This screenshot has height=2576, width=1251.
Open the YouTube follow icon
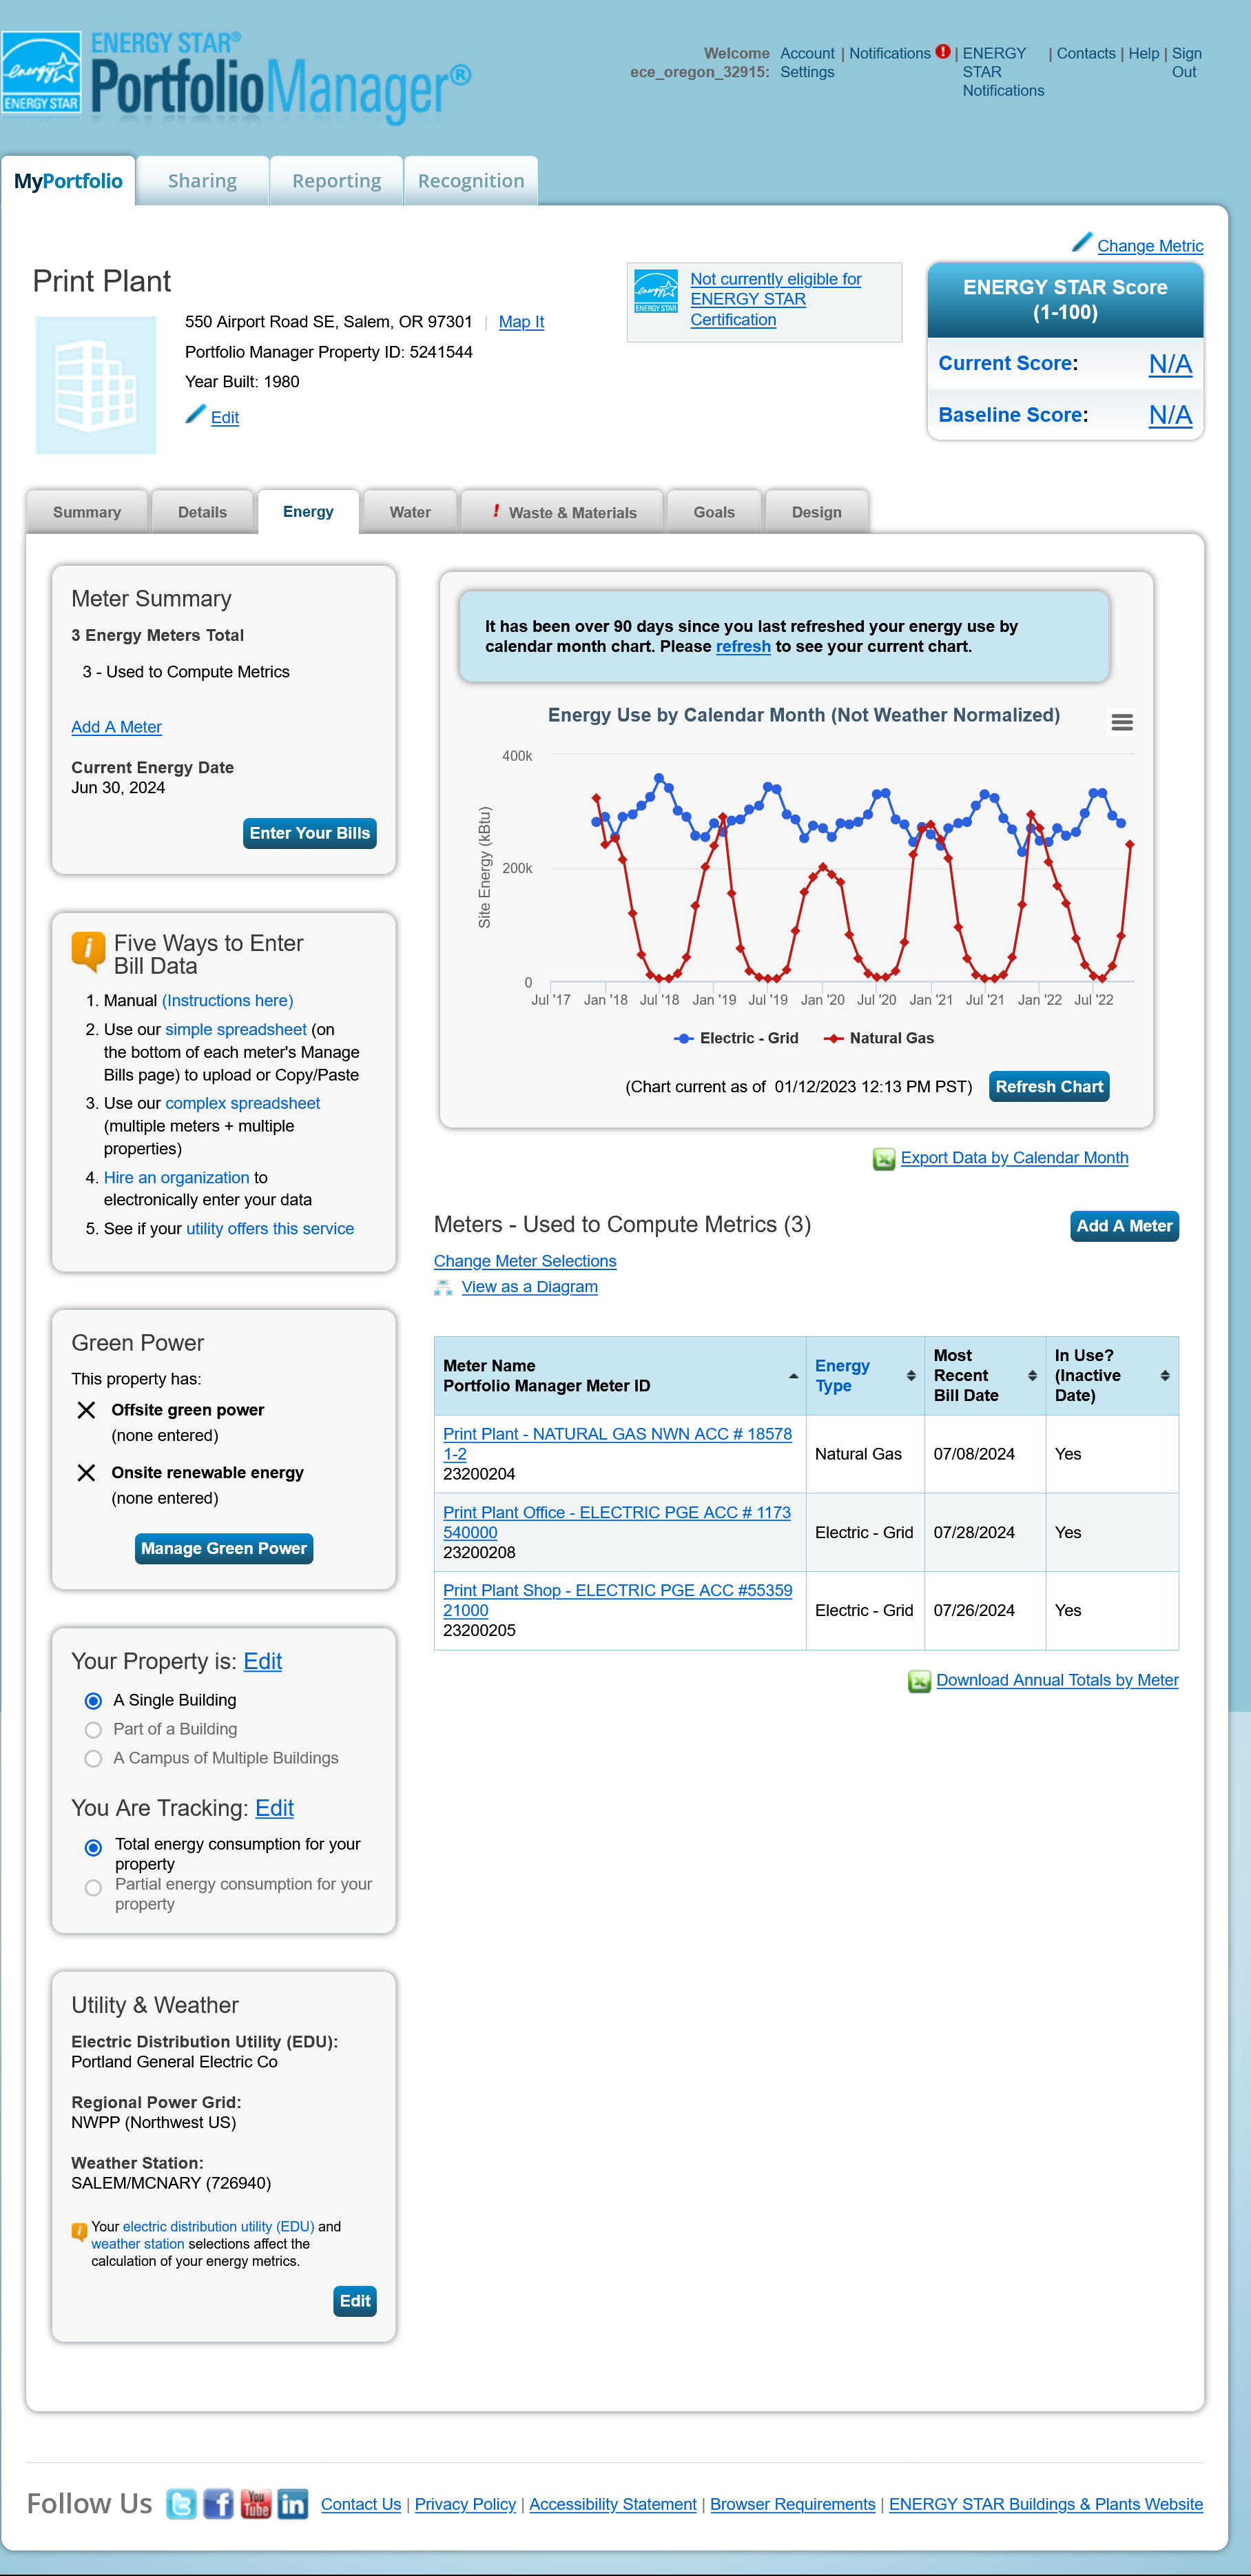coord(256,2504)
